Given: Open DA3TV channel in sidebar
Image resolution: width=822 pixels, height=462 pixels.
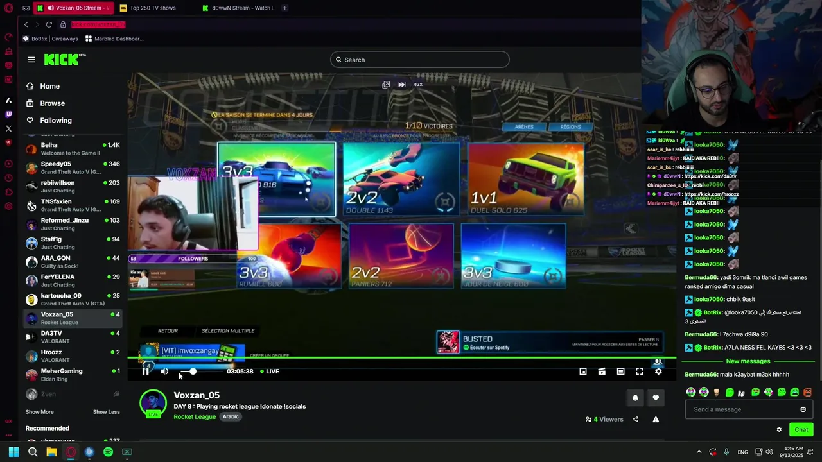Looking at the screenshot, I should (x=73, y=337).
